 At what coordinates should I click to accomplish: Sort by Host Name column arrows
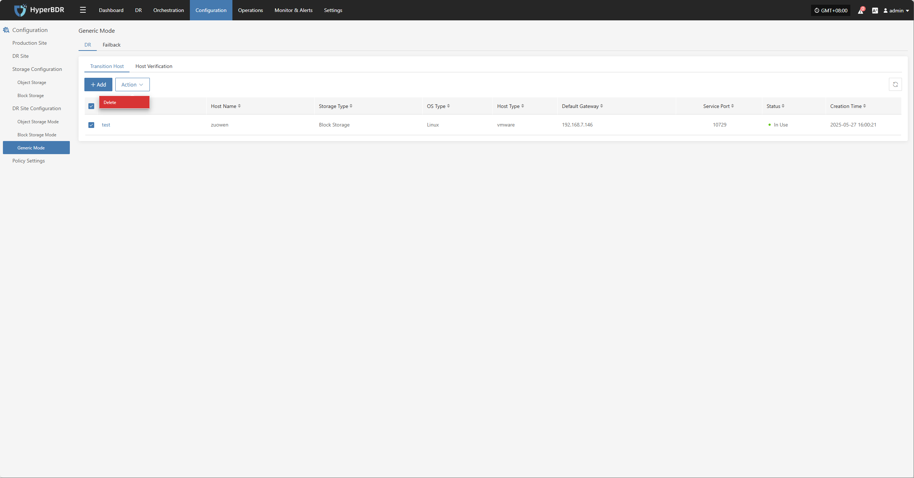tap(239, 106)
